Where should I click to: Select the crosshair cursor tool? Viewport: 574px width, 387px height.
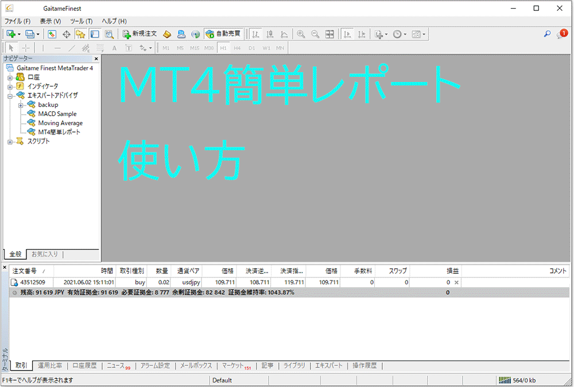(x=26, y=48)
